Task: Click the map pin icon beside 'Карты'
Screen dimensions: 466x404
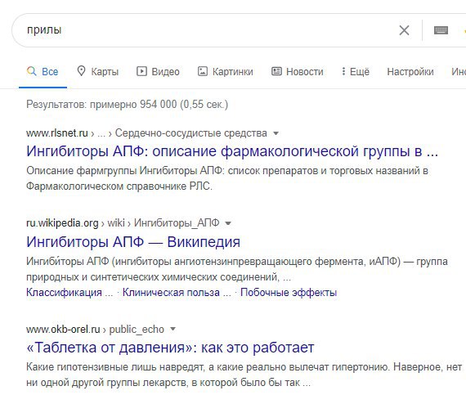Action: (x=81, y=71)
